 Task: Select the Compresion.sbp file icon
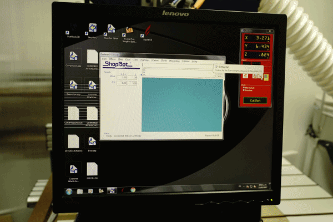point(73,57)
